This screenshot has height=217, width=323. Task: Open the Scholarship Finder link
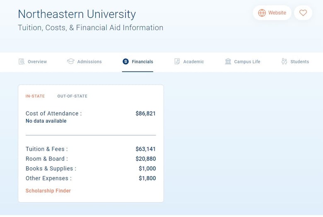[48, 190]
